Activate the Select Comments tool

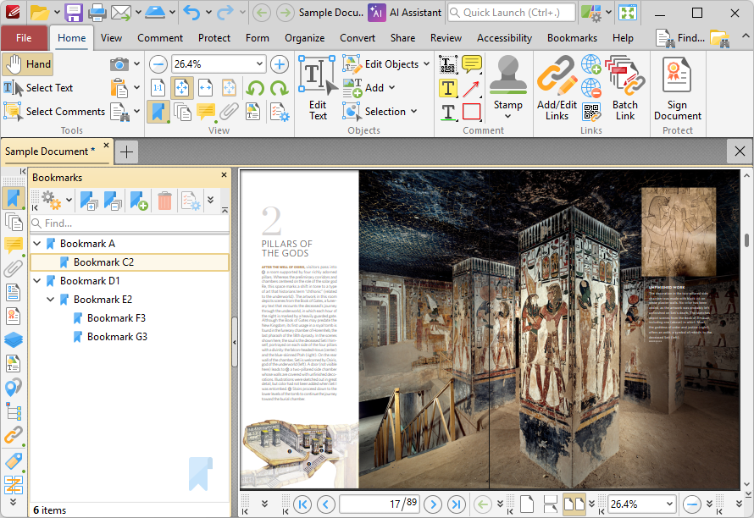[x=54, y=112]
